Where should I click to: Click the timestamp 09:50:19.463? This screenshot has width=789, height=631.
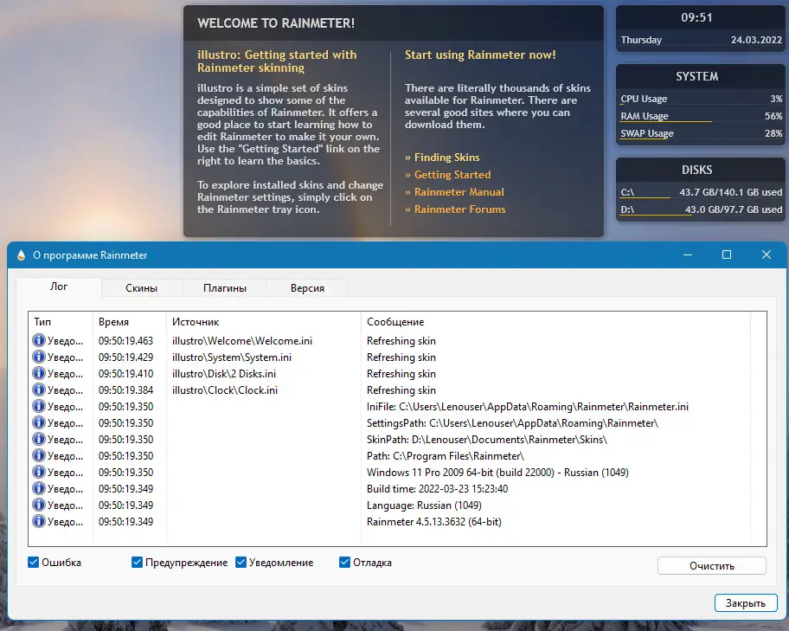(x=125, y=341)
